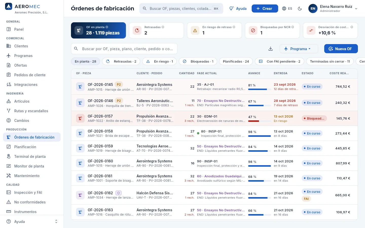Select the En riesgo · 1 filter chip
Viewport: 365px width, 228px height.
(x=159, y=61)
